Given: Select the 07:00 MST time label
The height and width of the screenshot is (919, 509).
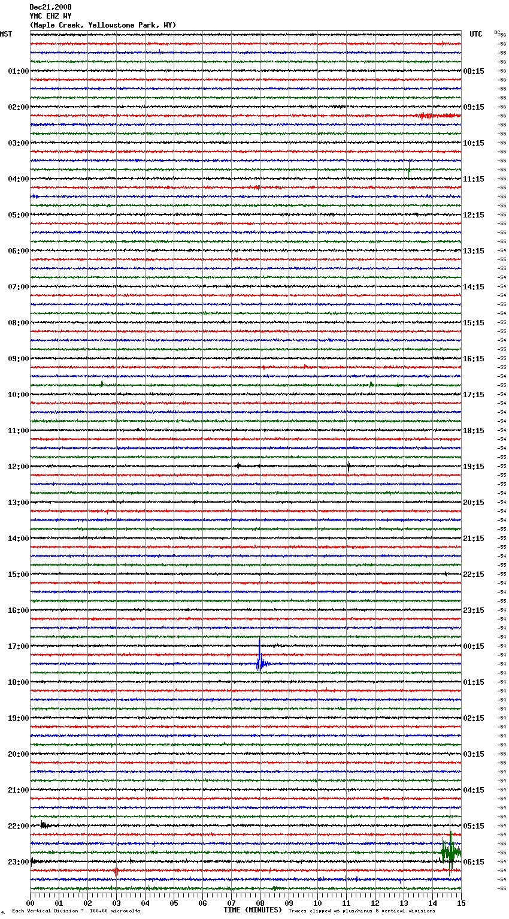Looking at the screenshot, I should click(x=19, y=287).
